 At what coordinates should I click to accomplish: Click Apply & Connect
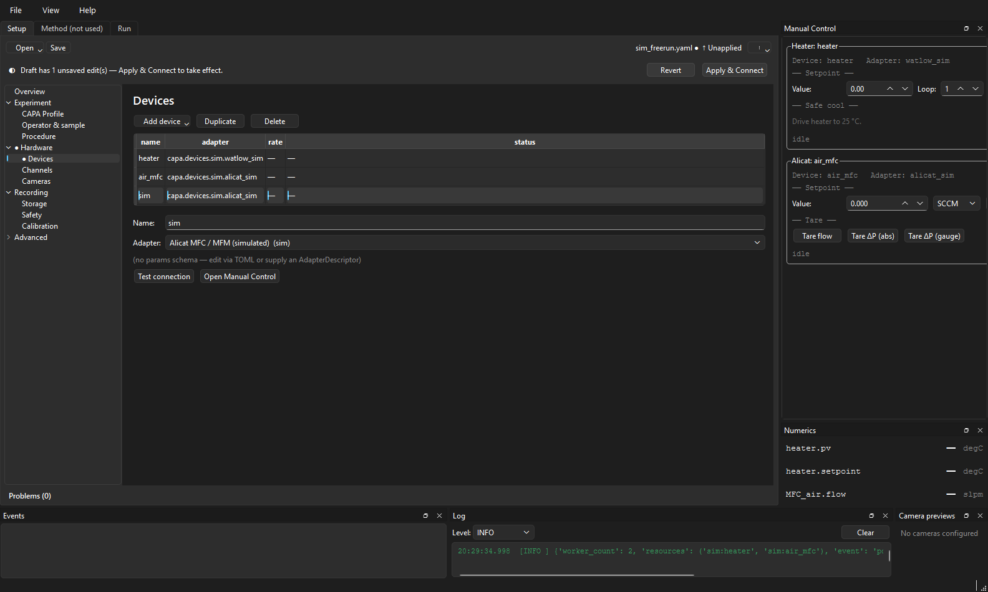[x=735, y=70]
